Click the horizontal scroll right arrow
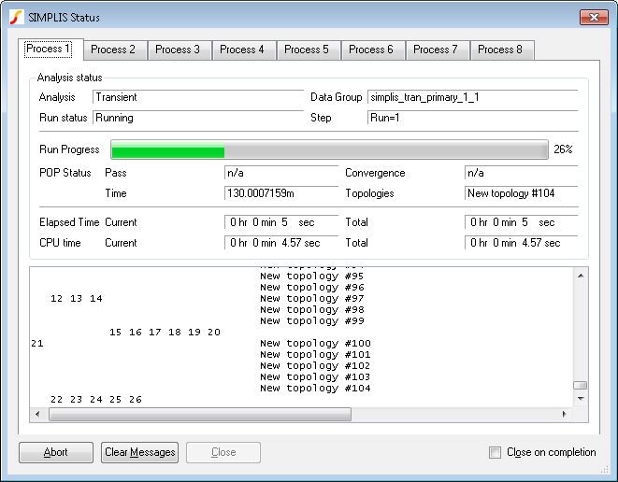Image resolution: width=618 pixels, height=482 pixels. click(x=564, y=414)
